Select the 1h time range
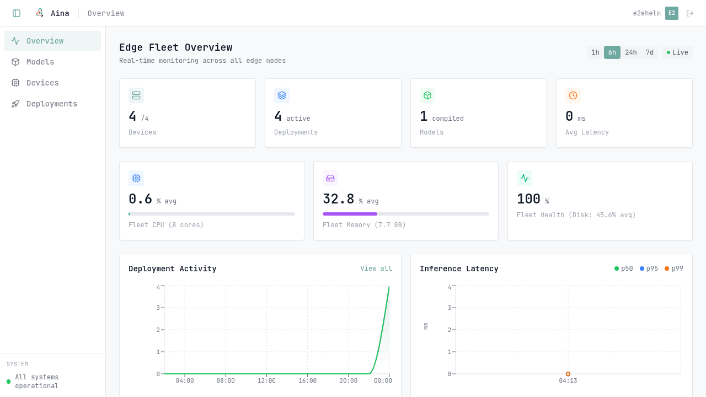Viewport: 706px width, 397px height. coord(595,52)
